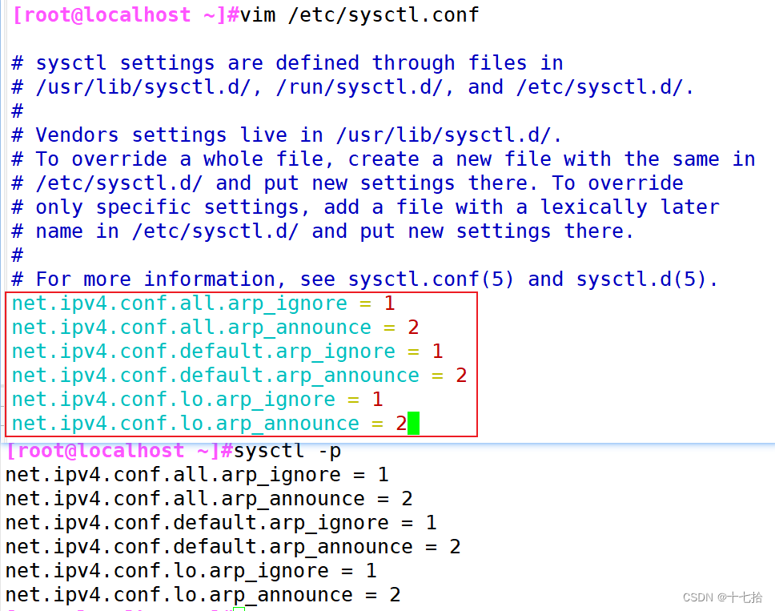Click the comment line mentioning Vendors settings
The height and width of the screenshot is (611, 775).
point(287,135)
